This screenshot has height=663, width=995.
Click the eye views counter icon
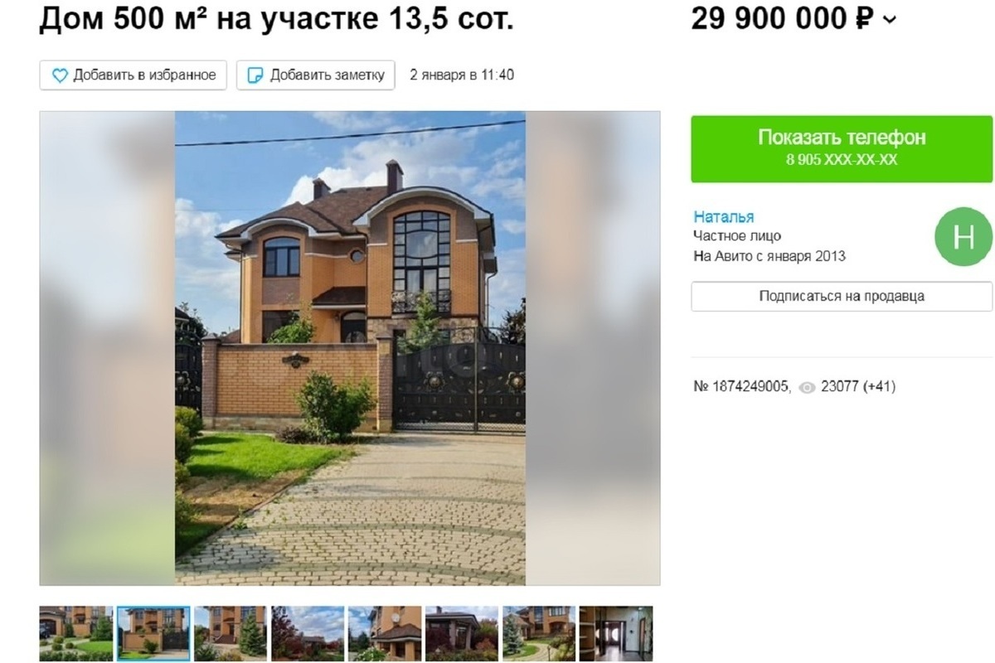click(x=807, y=387)
